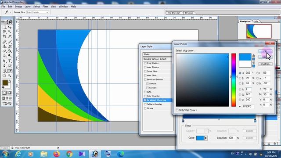Enable the Outer Glow checkbox
This screenshot has width=281, height=158.
click(x=145, y=71)
